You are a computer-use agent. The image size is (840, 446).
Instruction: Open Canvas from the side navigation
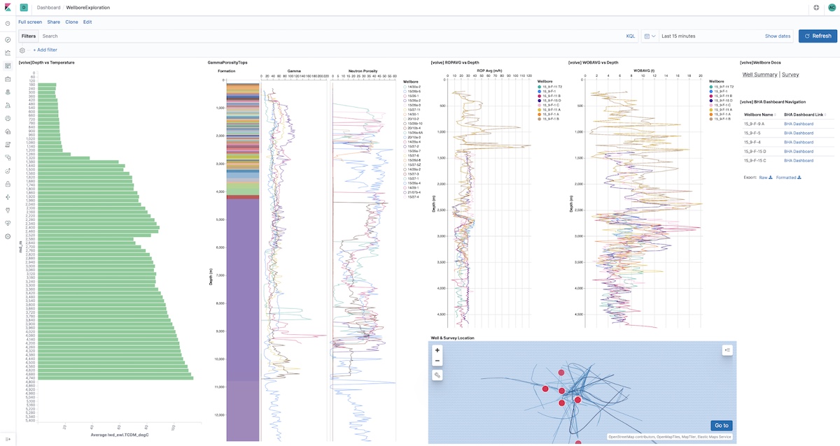[x=8, y=79]
